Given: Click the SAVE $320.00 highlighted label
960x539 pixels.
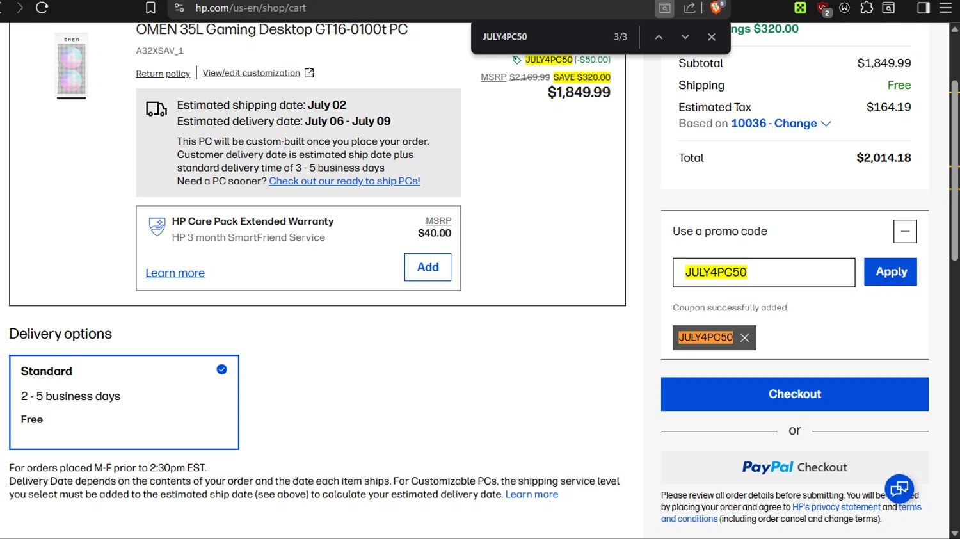Looking at the screenshot, I should pos(582,77).
